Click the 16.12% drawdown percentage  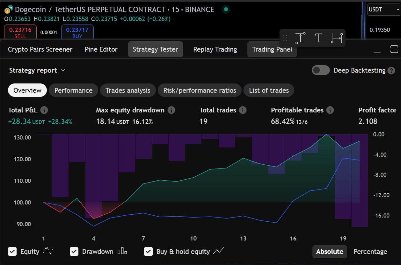point(142,121)
